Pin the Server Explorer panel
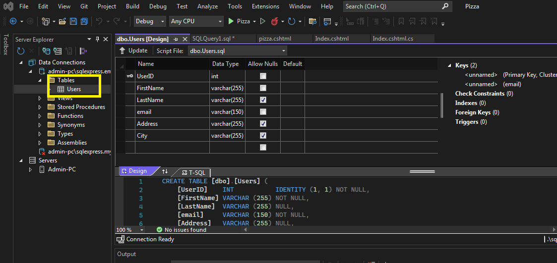Screen dimensions: 557x263 click(x=97, y=39)
